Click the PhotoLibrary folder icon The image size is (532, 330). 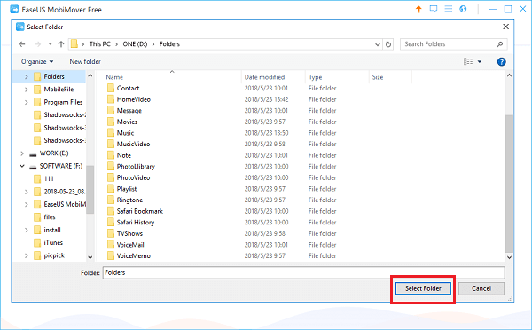coord(111,167)
